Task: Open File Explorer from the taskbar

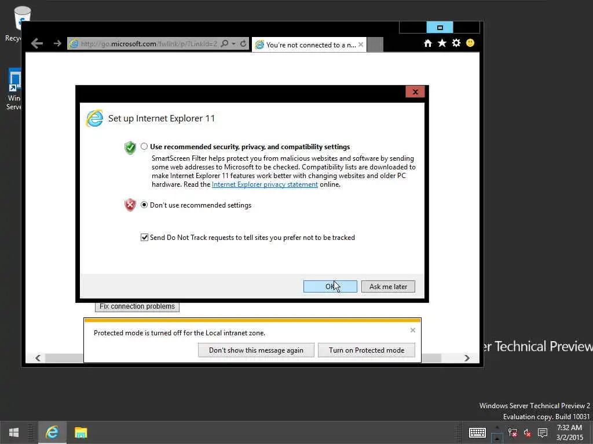Action: click(81, 432)
